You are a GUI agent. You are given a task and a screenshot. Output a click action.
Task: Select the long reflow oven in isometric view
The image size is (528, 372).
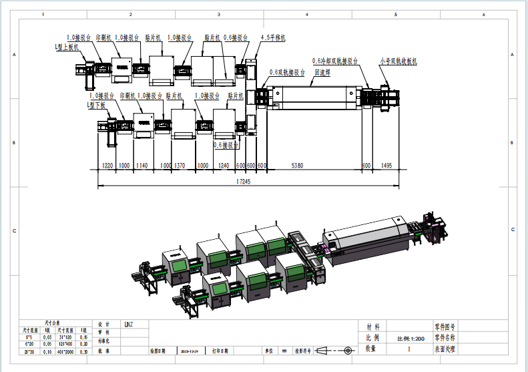[367, 240]
